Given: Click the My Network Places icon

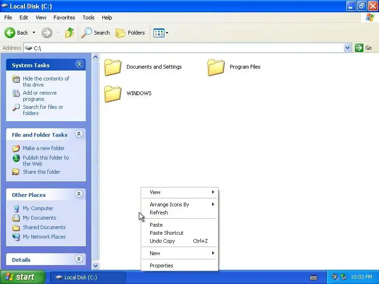Looking at the screenshot, I should click(16, 237).
